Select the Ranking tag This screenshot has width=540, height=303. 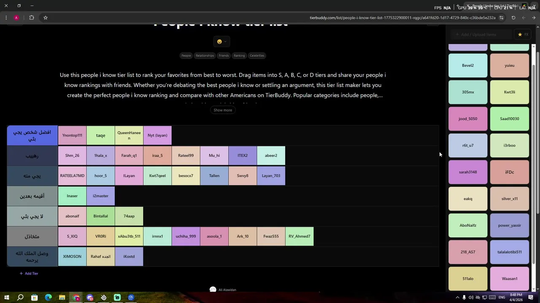click(239, 56)
